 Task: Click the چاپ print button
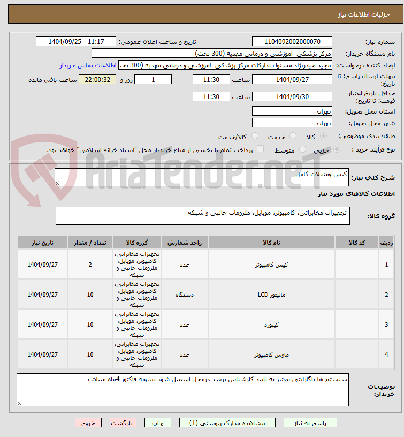click(x=158, y=423)
